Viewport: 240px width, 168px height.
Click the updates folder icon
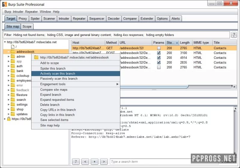[x=13, y=114]
